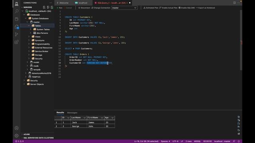This screenshot has height=143, width=255.
Task: Click Estimated Plan button
Action: (x=151, y=8)
